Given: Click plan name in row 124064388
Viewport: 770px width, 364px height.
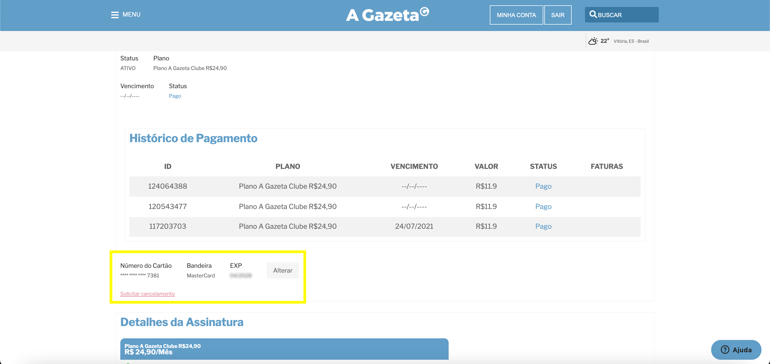Looking at the screenshot, I should (x=288, y=186).
